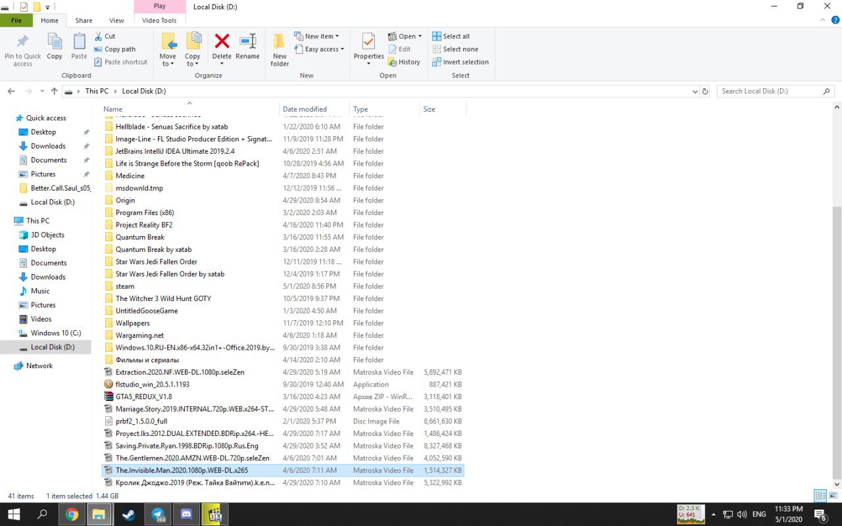
Task: Select Quick access in navigation pane
Action: coord(46,118)
